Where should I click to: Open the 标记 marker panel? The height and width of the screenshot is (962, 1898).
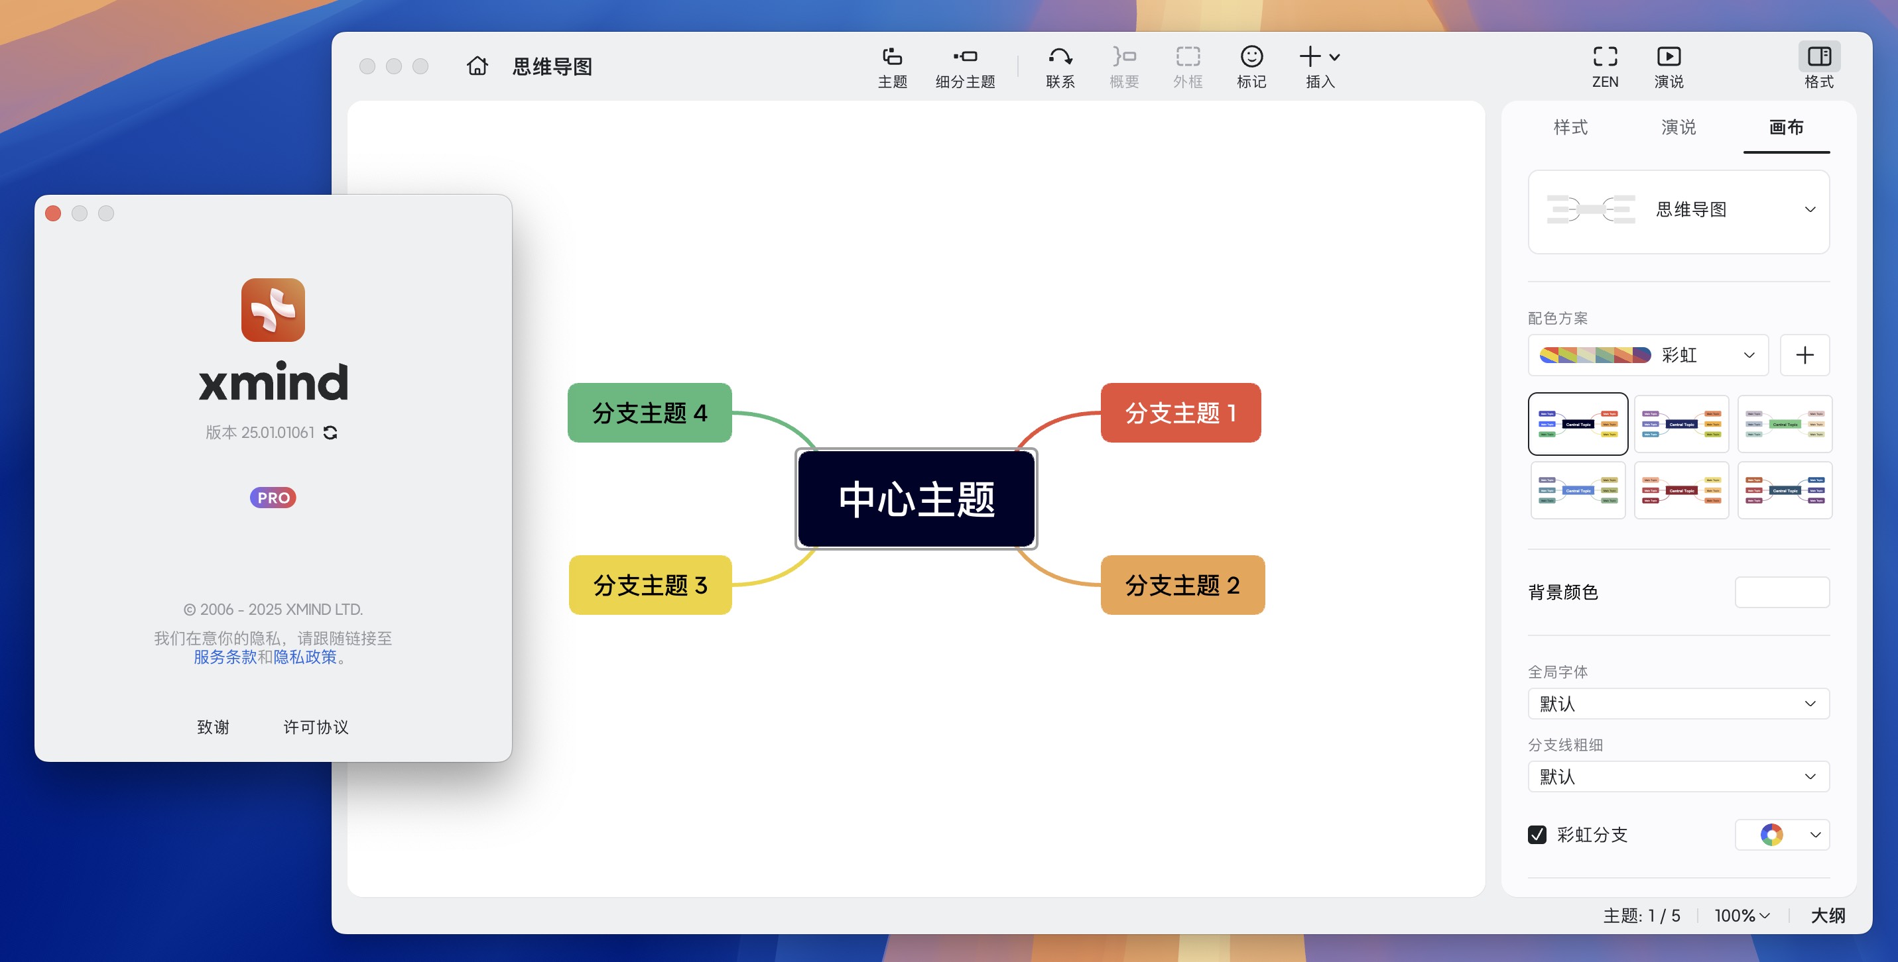(x=1251, y=66)
